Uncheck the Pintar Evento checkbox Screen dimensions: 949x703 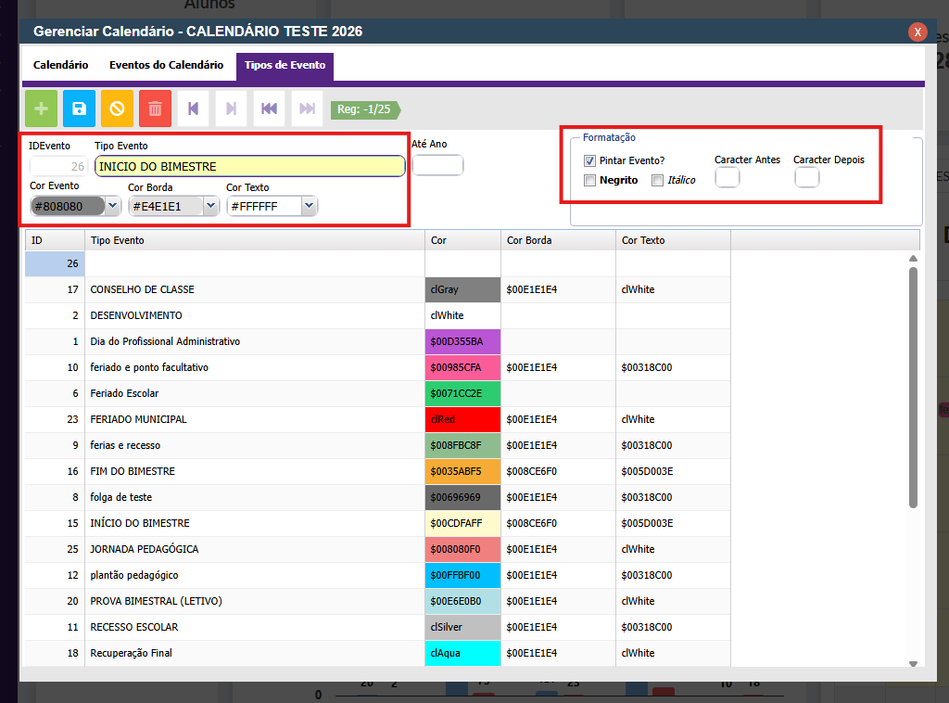pyautogui.click(x=589, y=160)
